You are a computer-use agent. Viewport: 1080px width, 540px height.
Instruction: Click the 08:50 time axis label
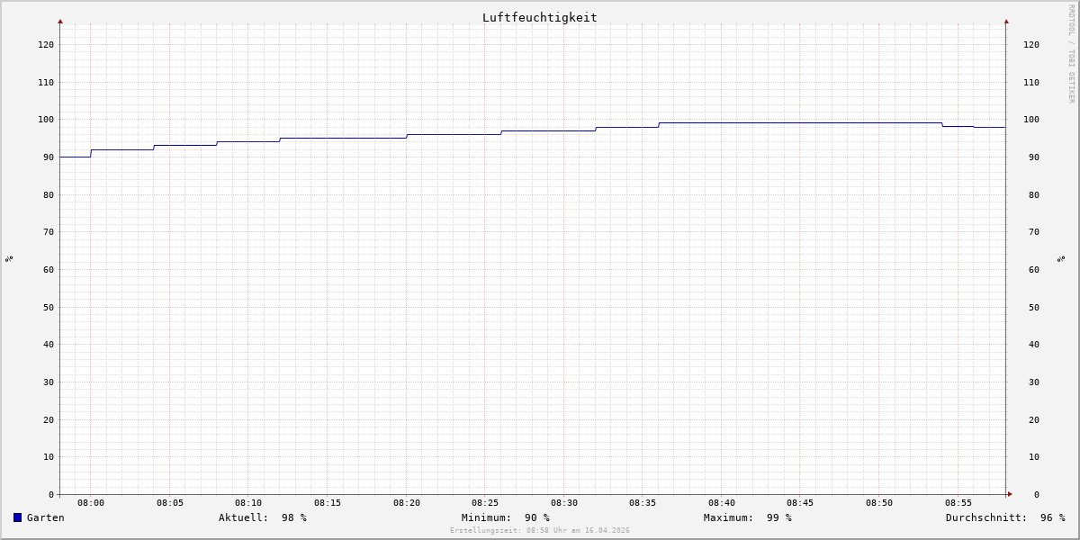tap(879, 503)
